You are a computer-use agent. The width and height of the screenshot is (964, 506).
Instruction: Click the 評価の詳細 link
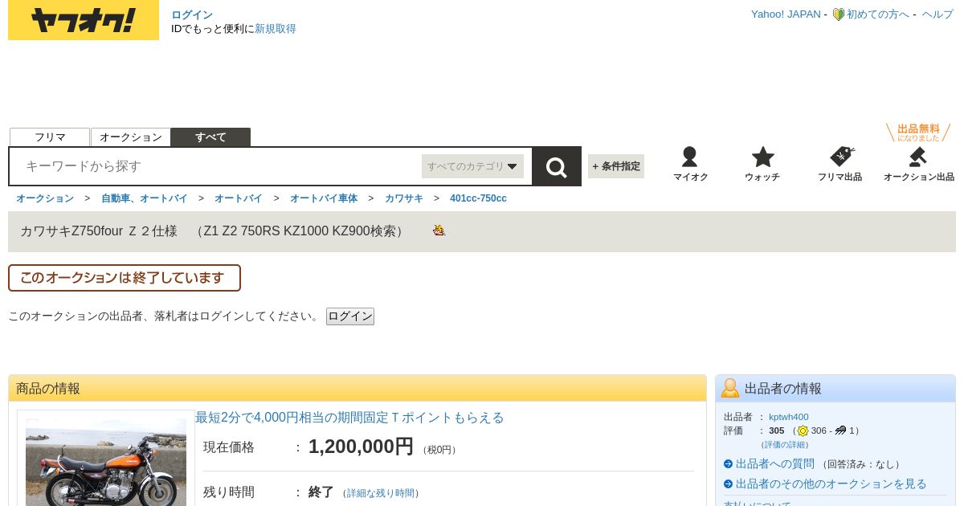click(x=785, y=445)
